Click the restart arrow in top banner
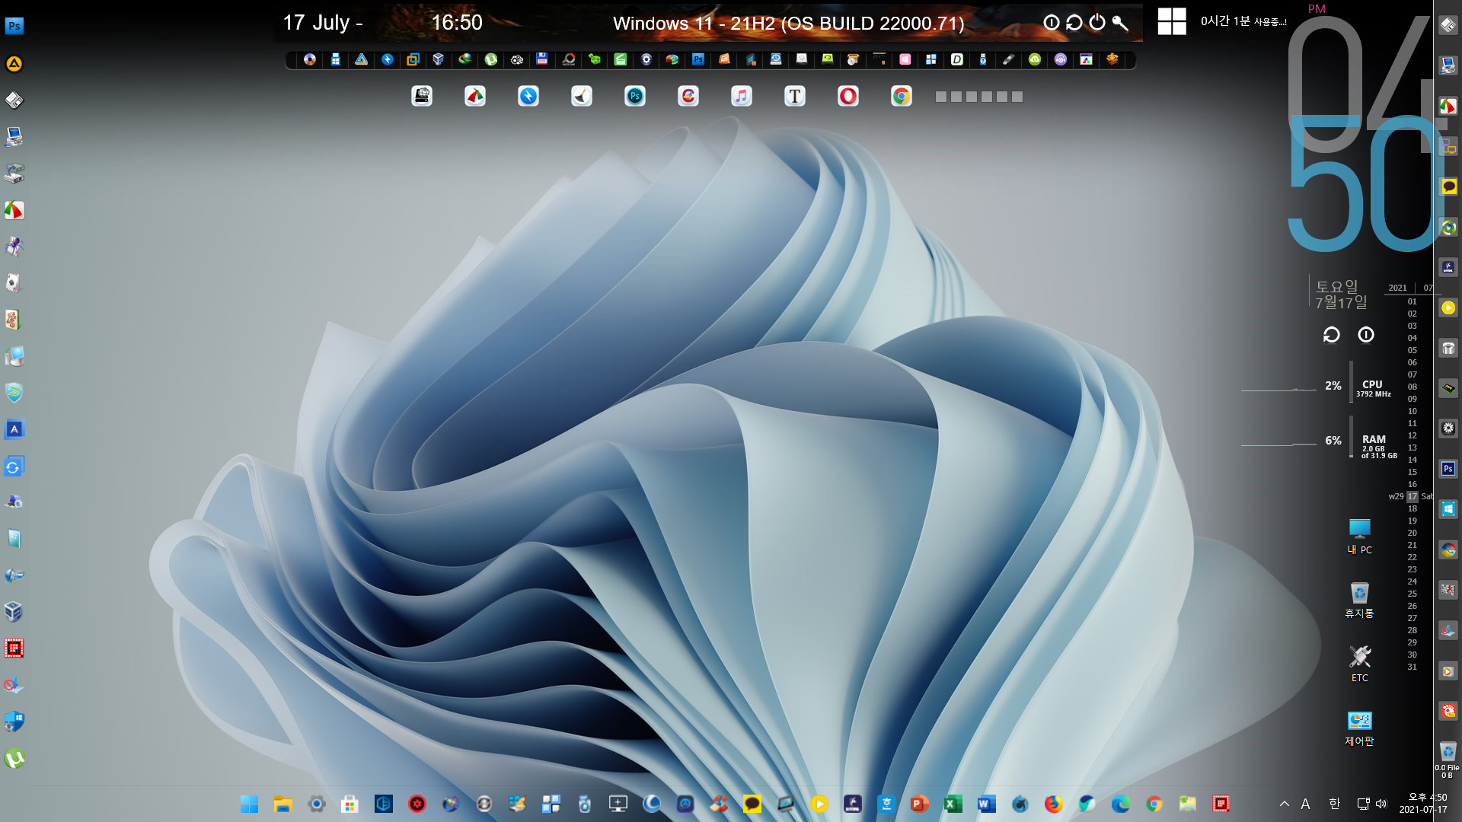The height and width of the screenshot is (822, 1462). pyautogui.click(x=1074, y=23)
